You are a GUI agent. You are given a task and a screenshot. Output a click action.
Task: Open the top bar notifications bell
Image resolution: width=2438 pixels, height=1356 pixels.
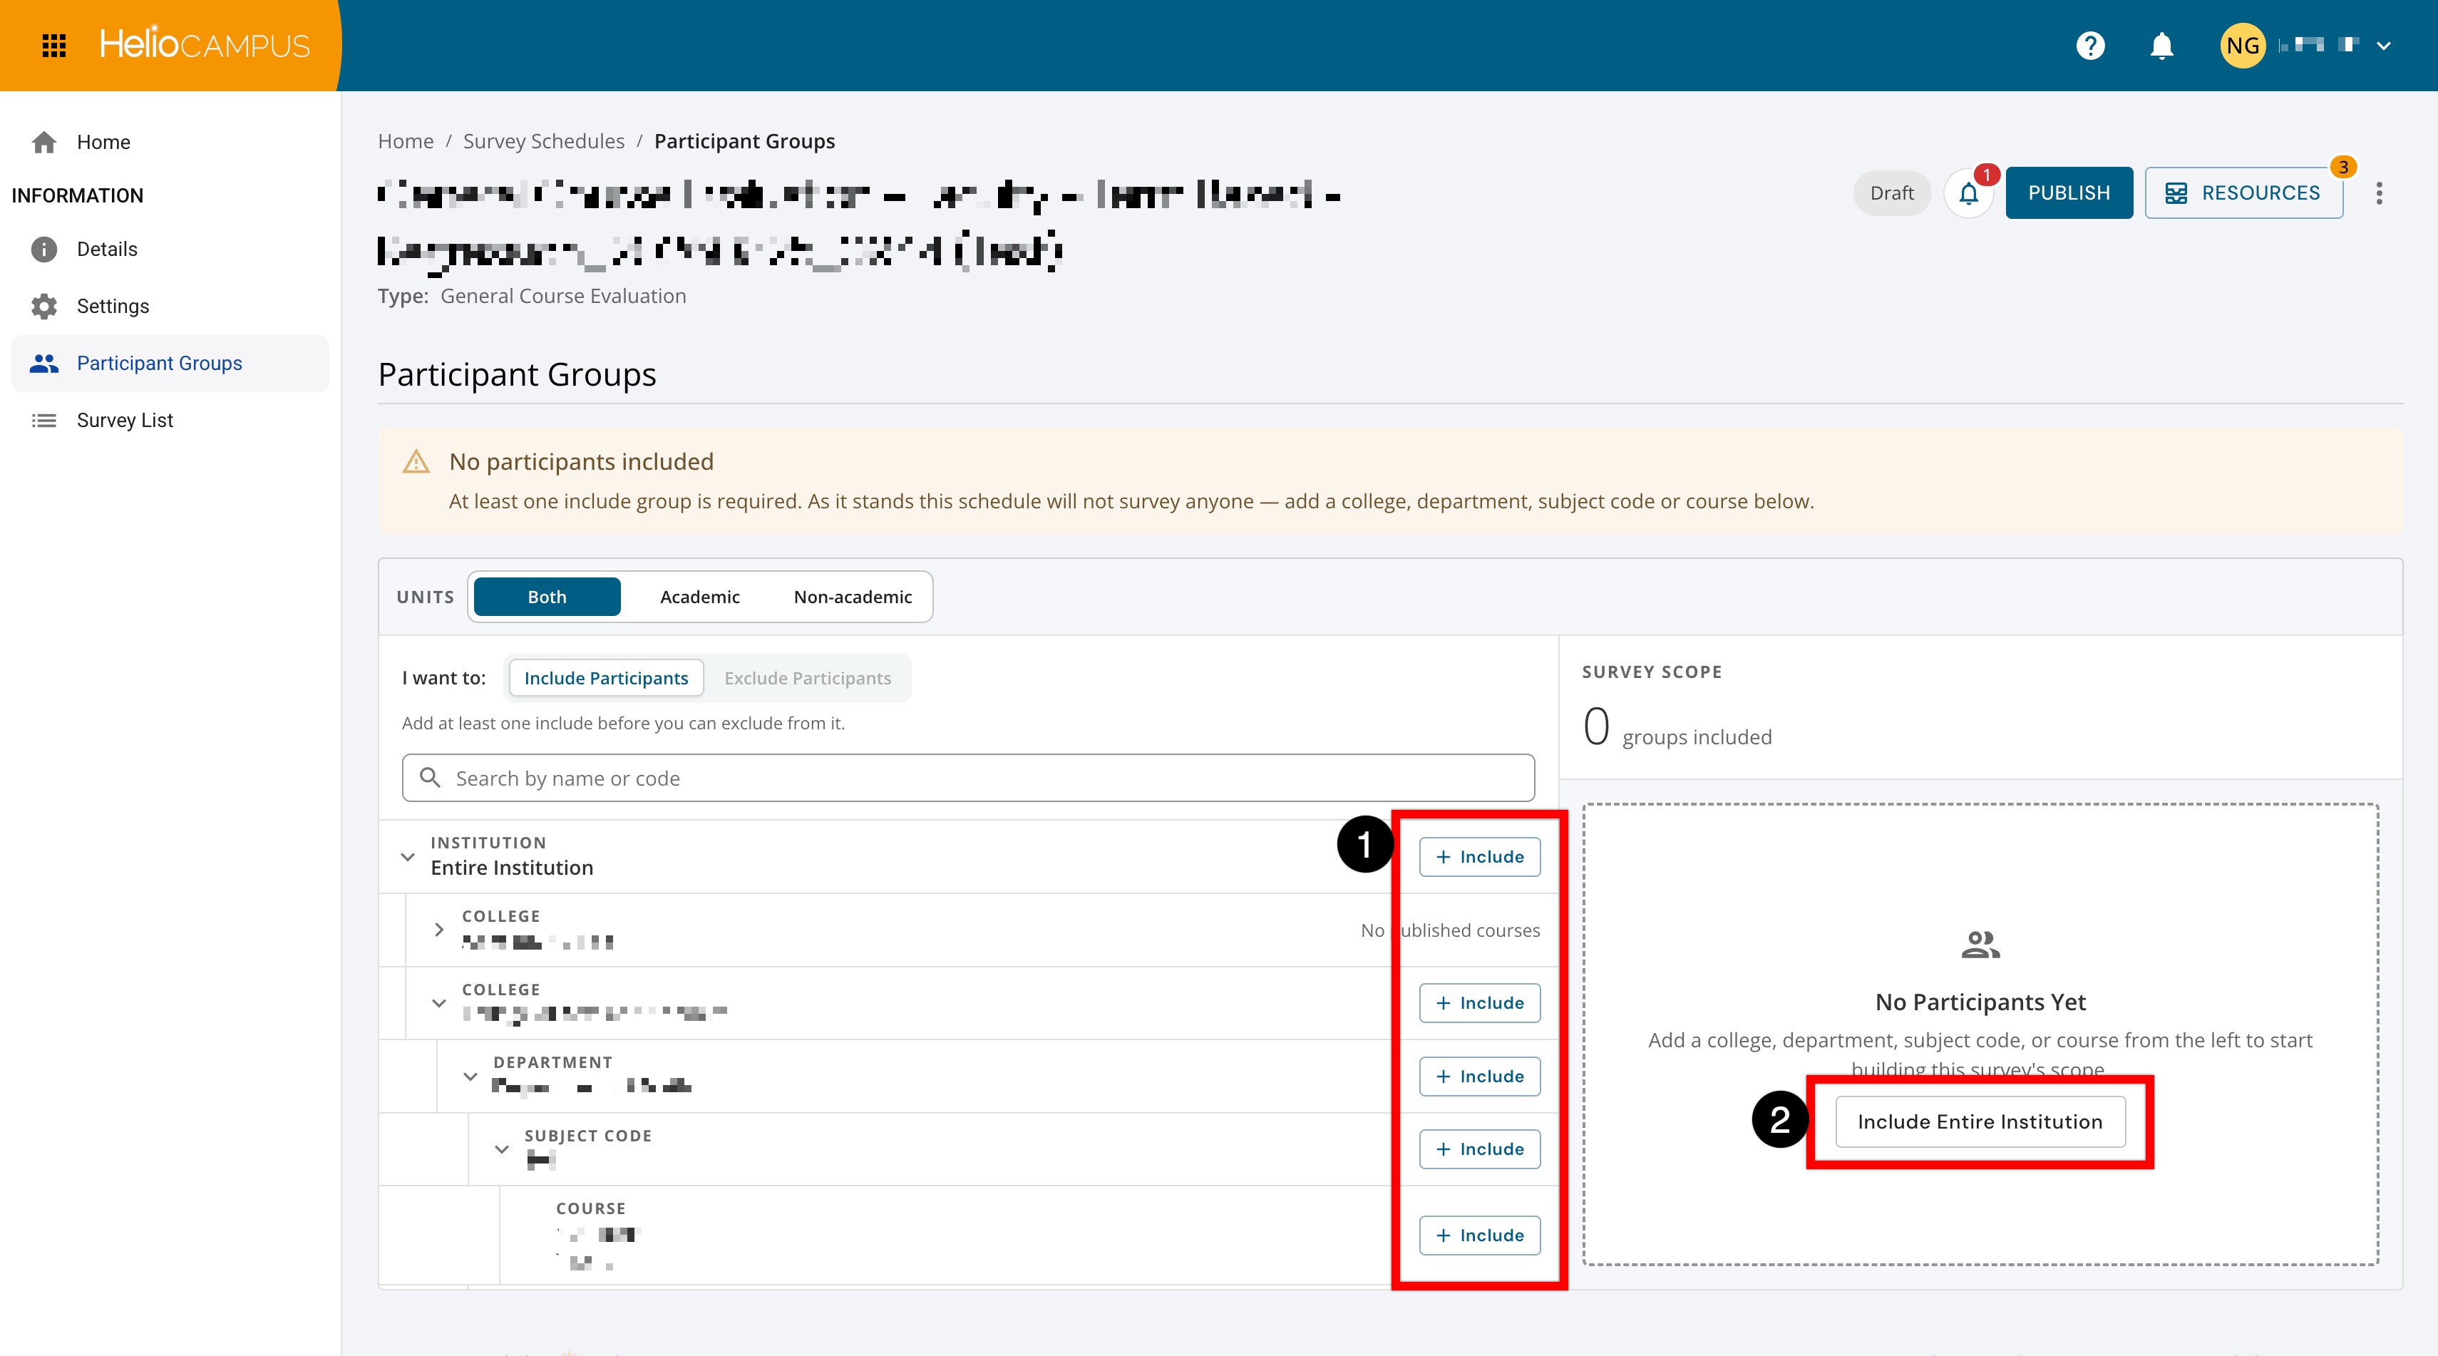point(2161,46)
